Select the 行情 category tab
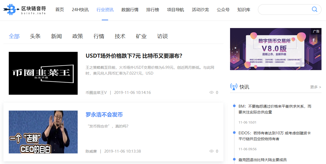Viewport: 326px width, 164px height. pyautogui.click(x=99, y=36)
